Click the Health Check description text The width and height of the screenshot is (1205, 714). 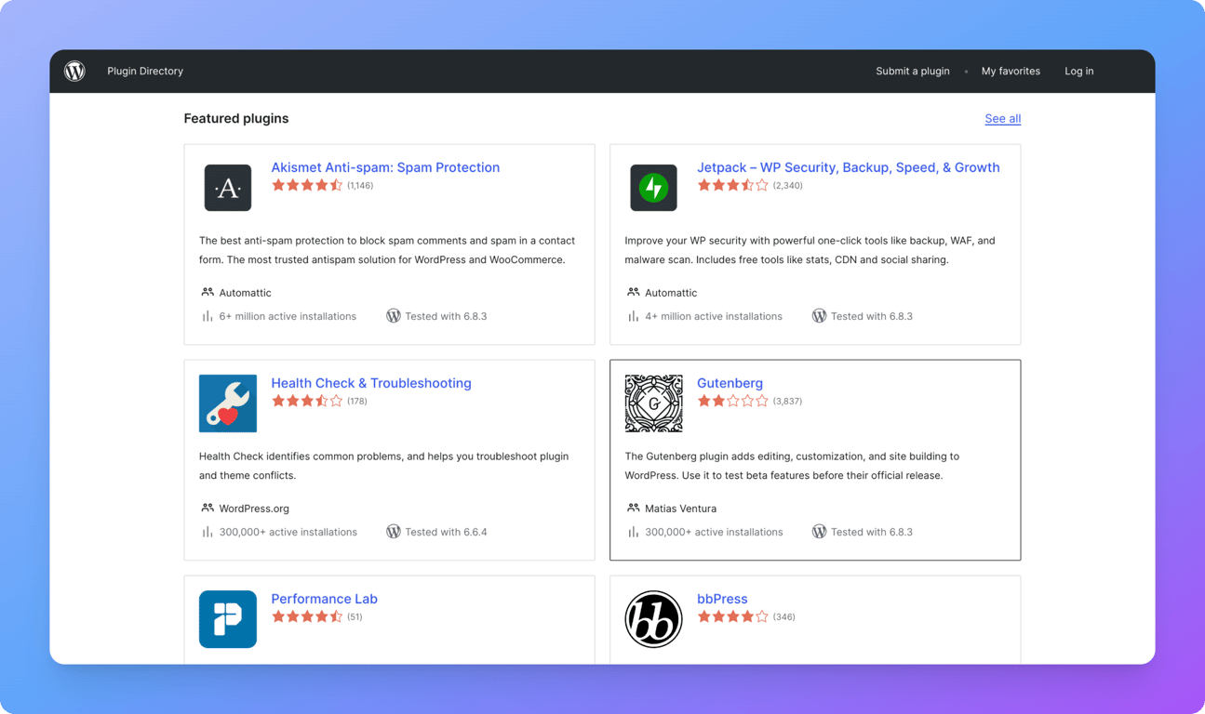click(x=383, y=466)
